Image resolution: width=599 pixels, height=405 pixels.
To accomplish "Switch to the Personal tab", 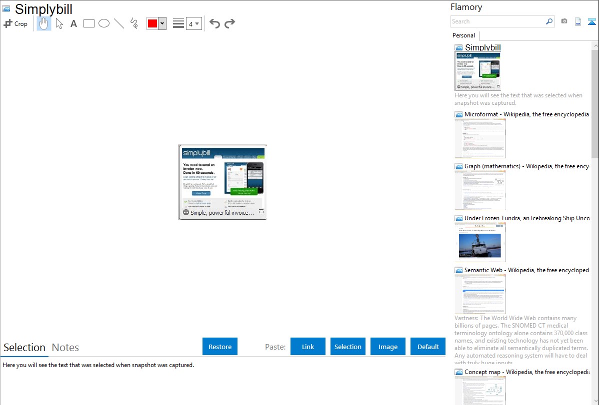I will pos(464,35).
